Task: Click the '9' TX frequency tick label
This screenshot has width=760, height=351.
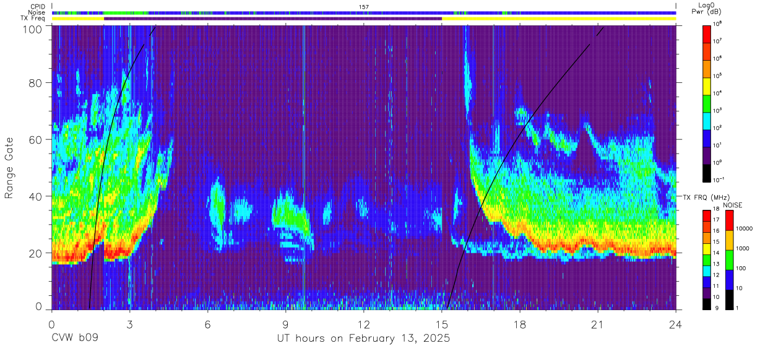Action: pos(717,308)
